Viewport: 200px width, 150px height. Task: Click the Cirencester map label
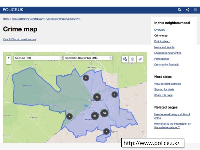pyautogui.click(x=97, y=100)
